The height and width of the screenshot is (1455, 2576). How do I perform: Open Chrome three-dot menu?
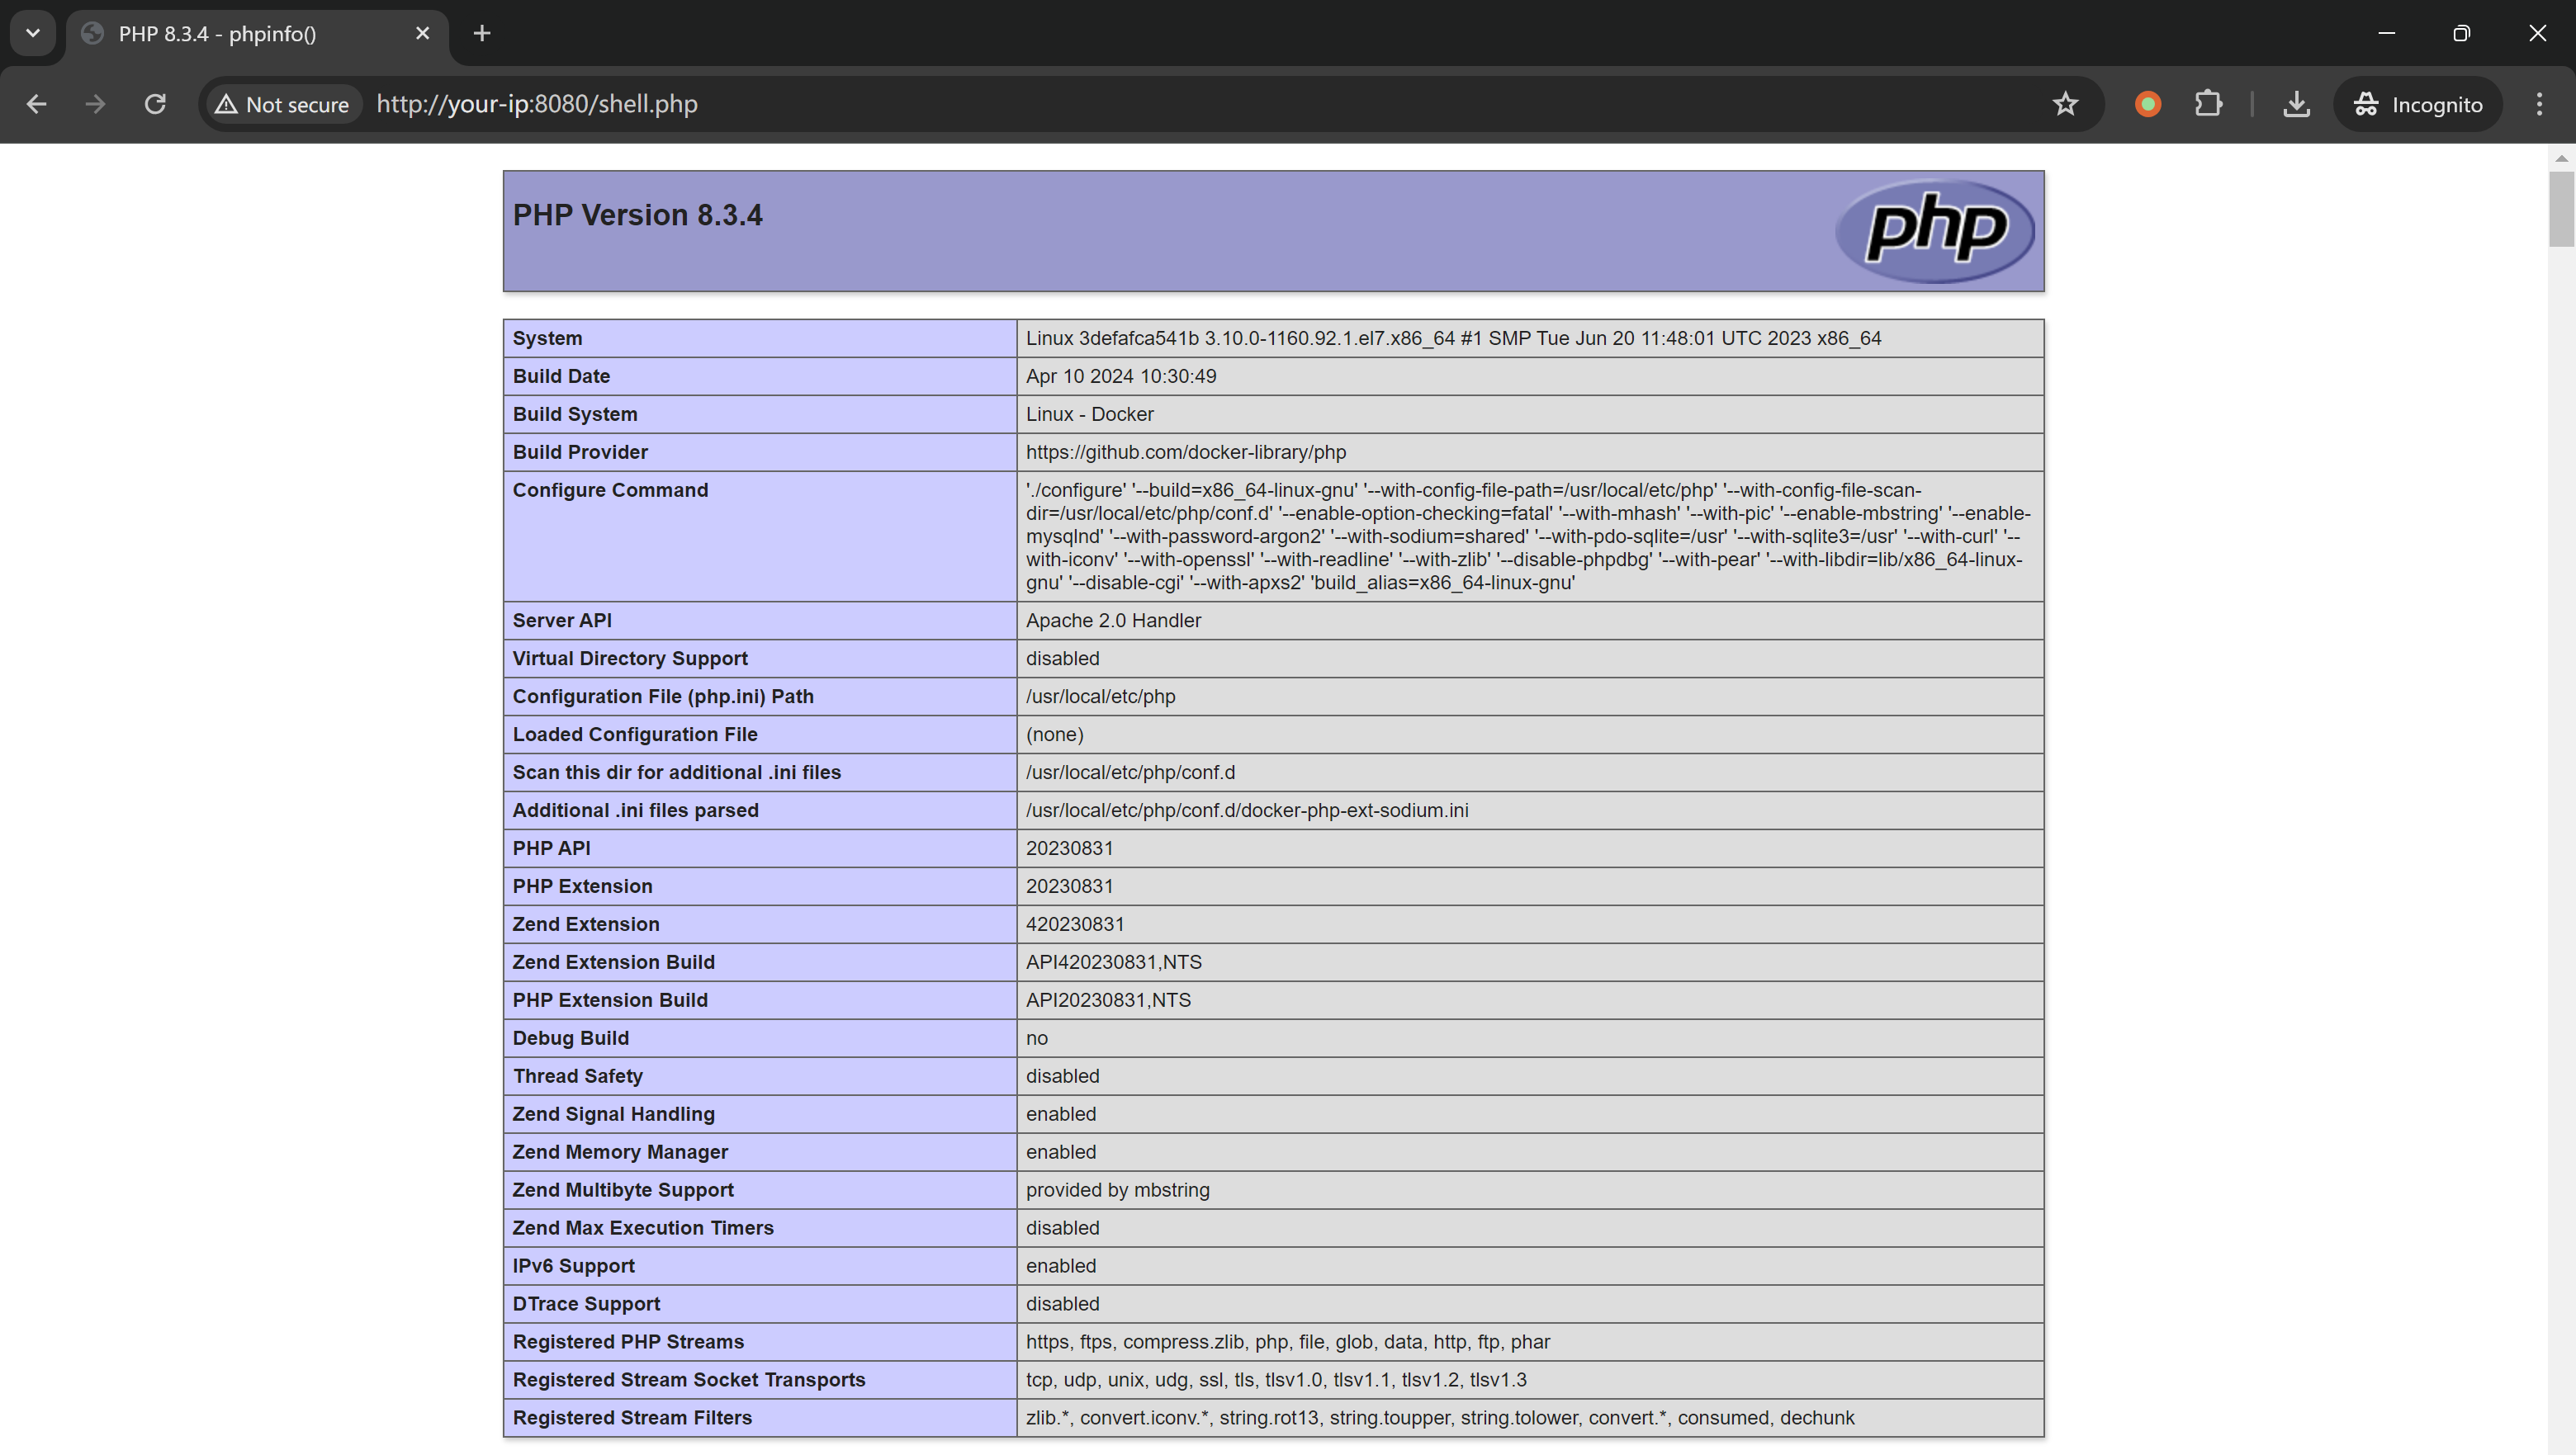[x=2539, y=104]
